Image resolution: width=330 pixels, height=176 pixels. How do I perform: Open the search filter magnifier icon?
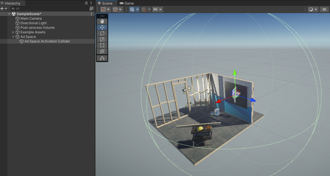pos(13,9)
